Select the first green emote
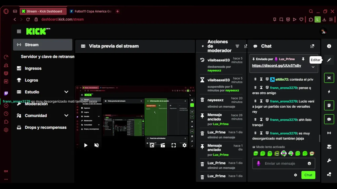 coord(255,154)
